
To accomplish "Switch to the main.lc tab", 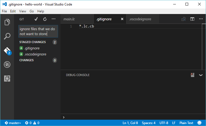I will click(x=69, y=19).
